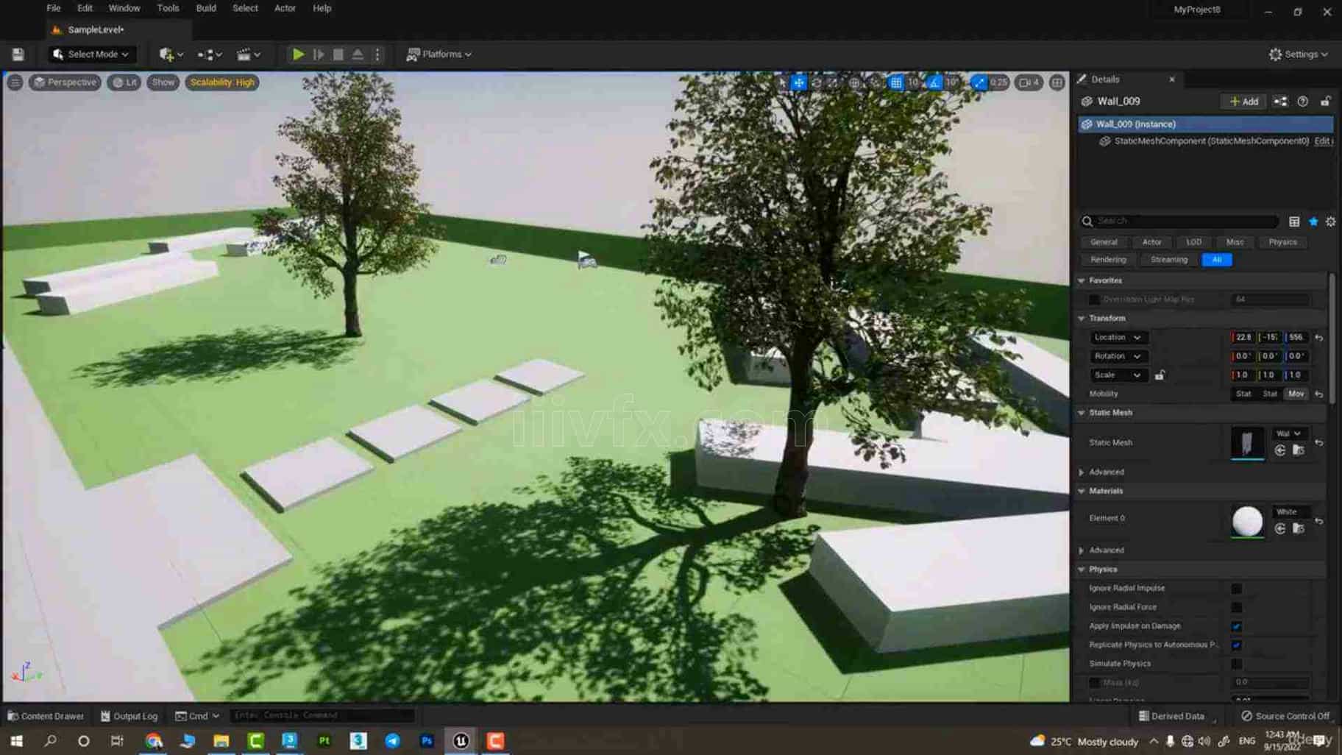Screen dimensions: 1342x755
Task: Open the Lit view mode menu
Action: click(x=124, y=82)
